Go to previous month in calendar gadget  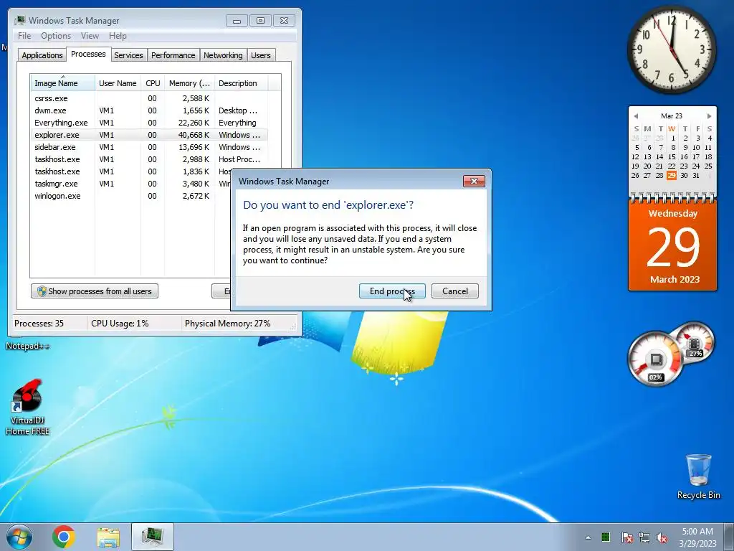click(636, 116)
